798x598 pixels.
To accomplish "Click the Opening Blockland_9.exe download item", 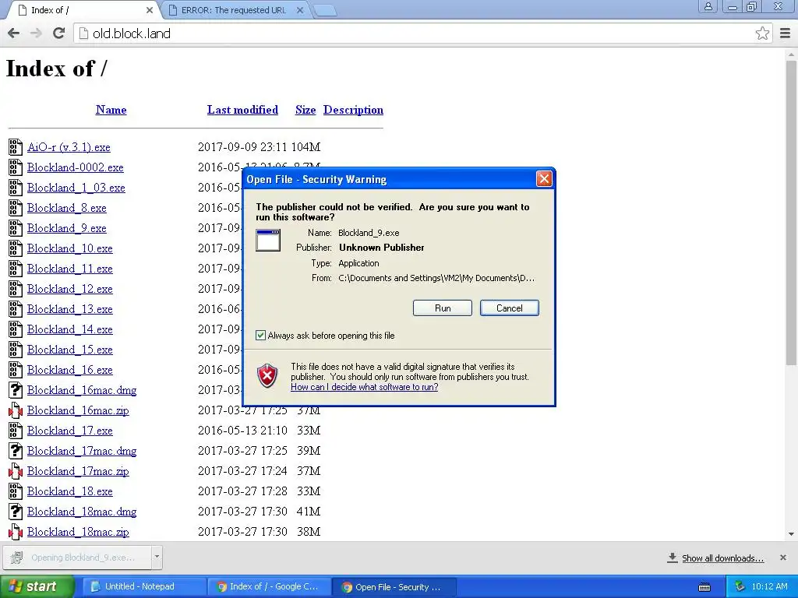I will [76, 558].
